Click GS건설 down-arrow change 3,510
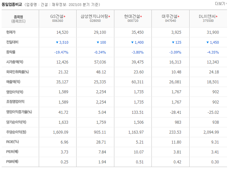The width and height of the screenshot is (231, 171). click(x=62, y=42)
